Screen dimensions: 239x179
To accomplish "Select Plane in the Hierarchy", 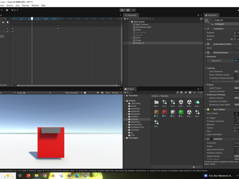I will (138, 30).
